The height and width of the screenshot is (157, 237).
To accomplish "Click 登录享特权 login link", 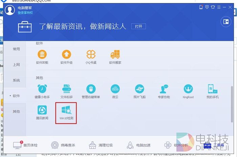I will (25, 13).
